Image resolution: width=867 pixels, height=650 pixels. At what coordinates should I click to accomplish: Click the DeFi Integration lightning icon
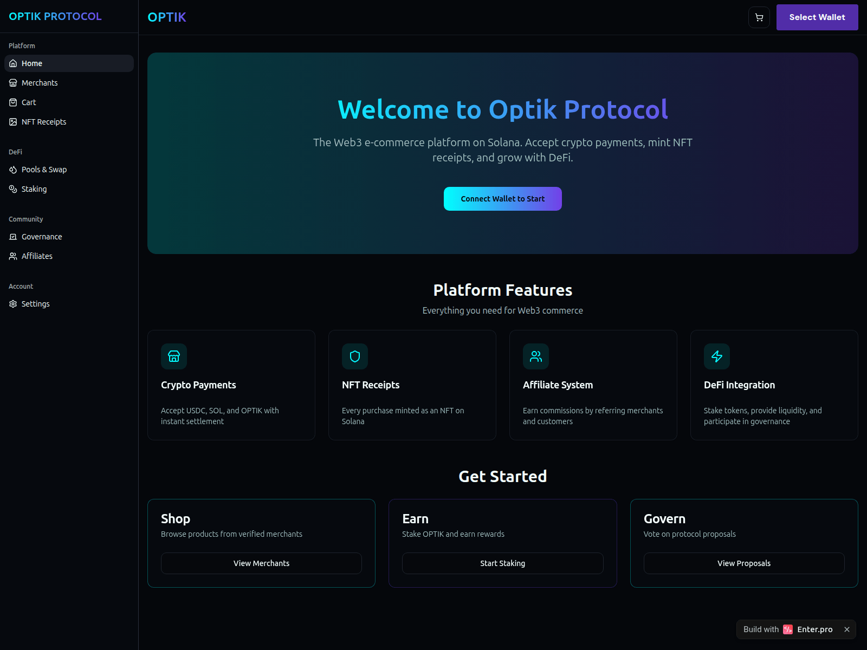click(717, 356)
